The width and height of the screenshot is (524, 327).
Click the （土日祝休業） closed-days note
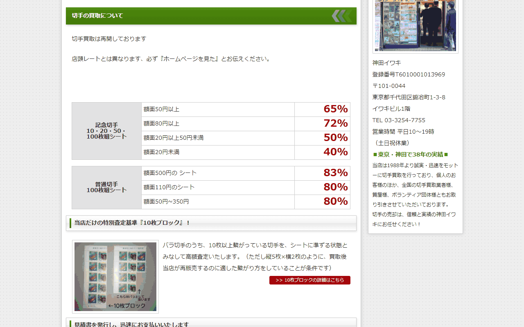pos(391,143)
